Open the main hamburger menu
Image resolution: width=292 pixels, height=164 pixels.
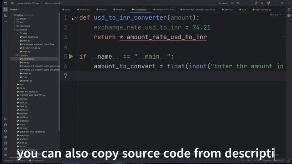click(x=12, y=3)
